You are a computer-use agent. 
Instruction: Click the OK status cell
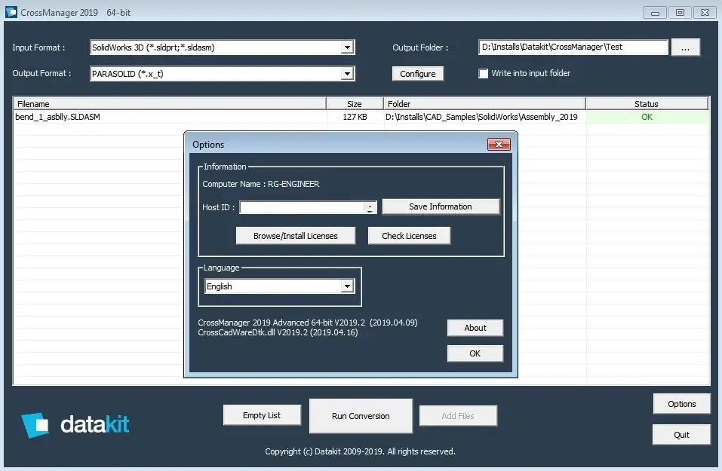click(647, 117)
